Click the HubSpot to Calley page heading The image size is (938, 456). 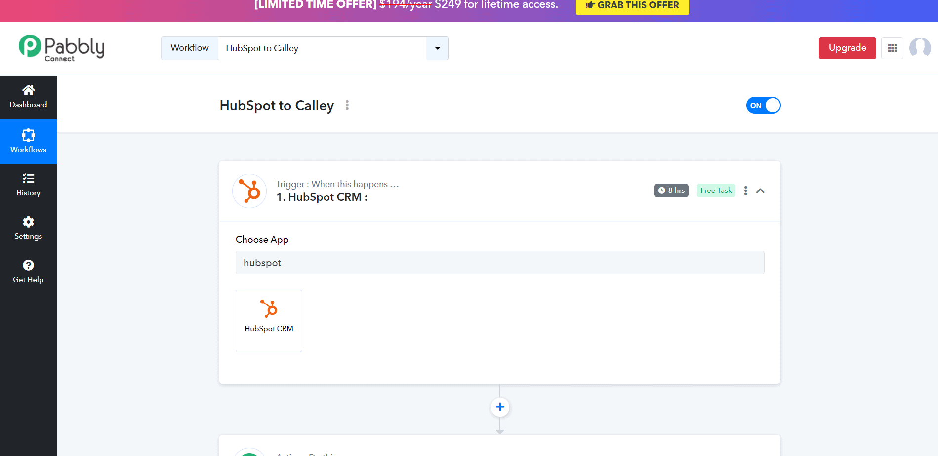(x=277, y=105)
